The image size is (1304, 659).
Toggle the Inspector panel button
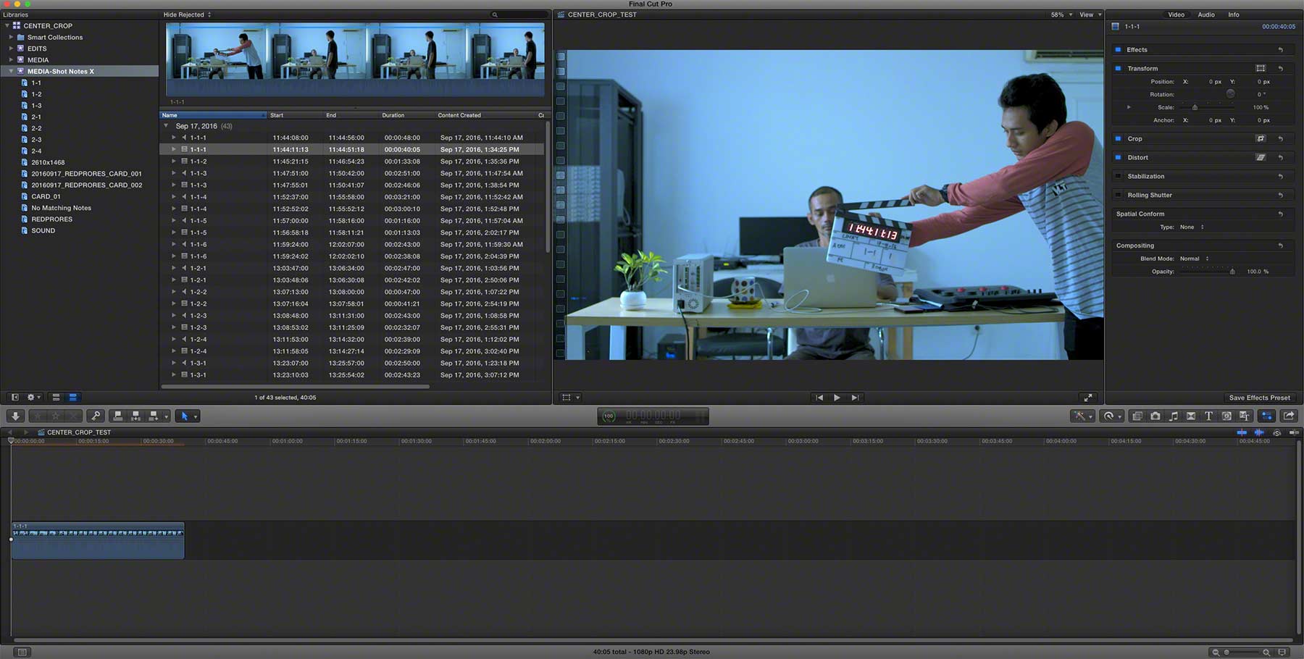pyautogui.click(x=1267, y=416)
